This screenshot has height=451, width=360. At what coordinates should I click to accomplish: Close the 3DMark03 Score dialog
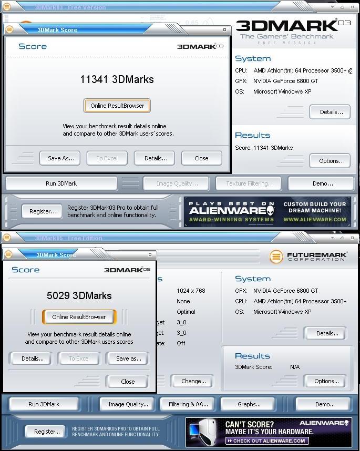point(202,158)
